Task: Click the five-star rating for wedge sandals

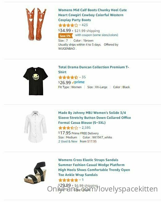Action: 68,180
